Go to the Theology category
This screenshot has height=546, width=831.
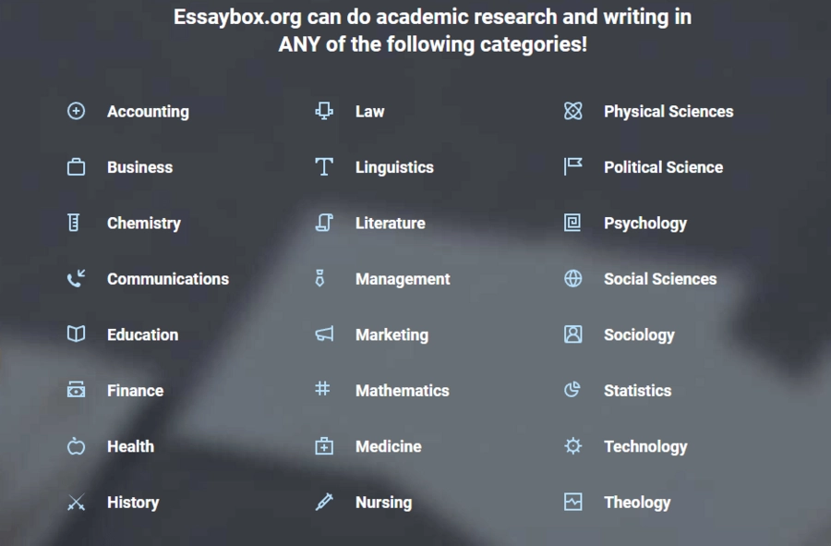coord(637,503)
